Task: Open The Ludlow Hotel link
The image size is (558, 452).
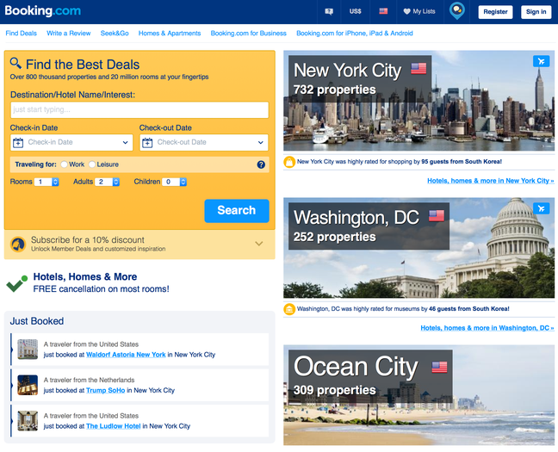Action: [x=113, y=426]
